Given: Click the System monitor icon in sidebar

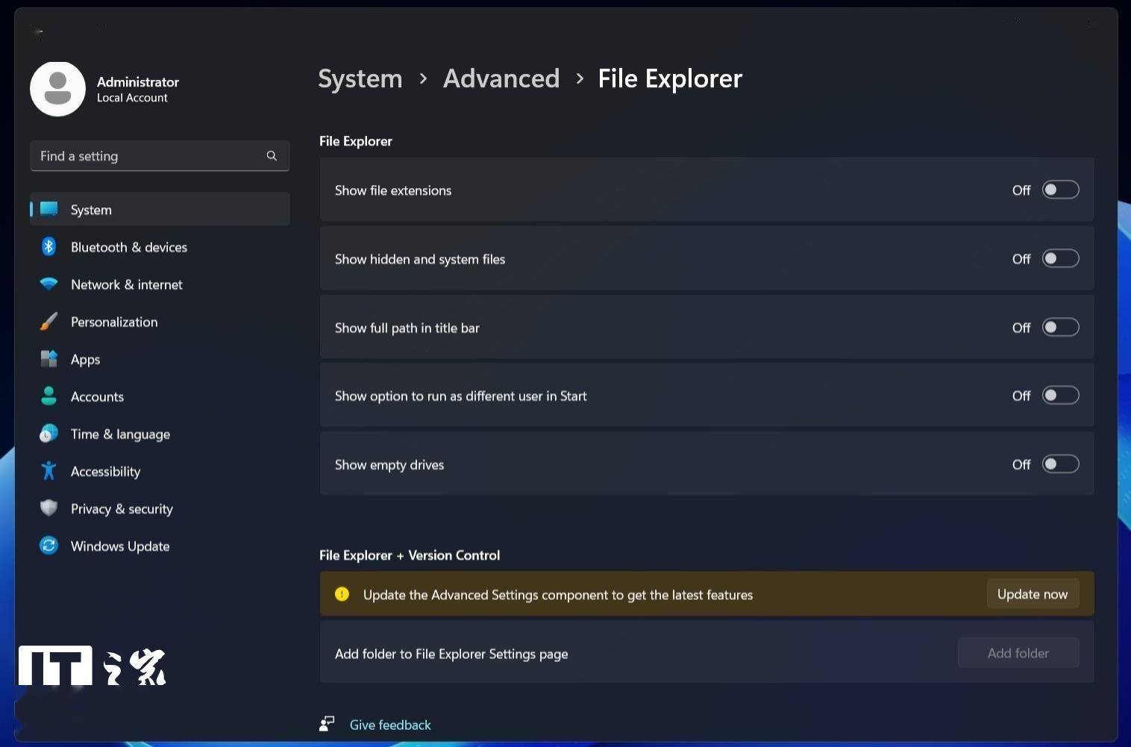Looking at the screenshot, I should tap(49, 209).
